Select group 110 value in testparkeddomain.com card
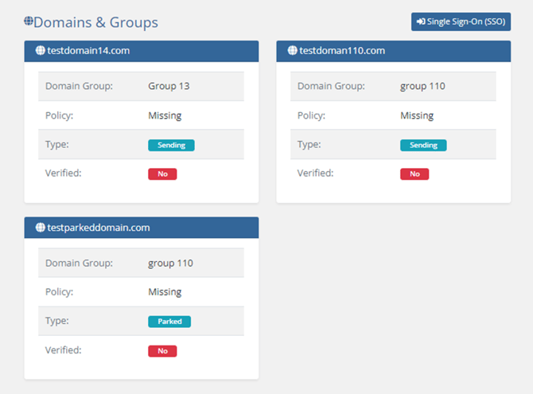 pos(170,263)
